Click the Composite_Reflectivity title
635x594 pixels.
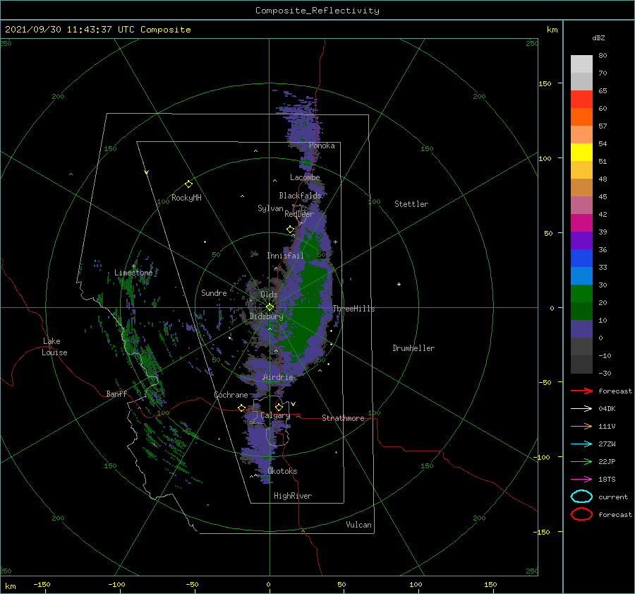point(317,11)
